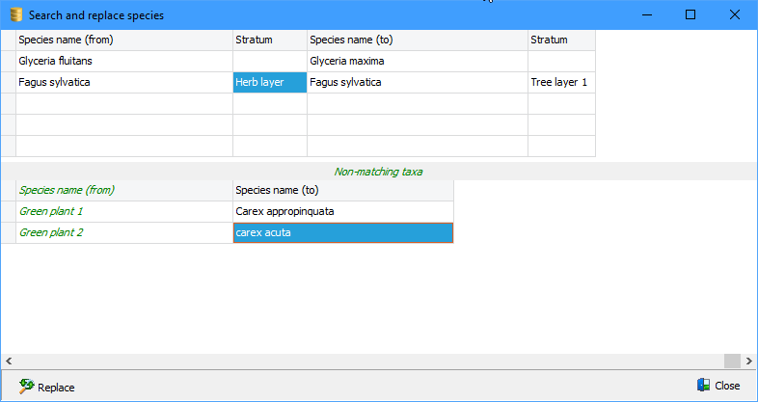
Task: Select the Green plant 2 row
Action: [x=123, y=233]
